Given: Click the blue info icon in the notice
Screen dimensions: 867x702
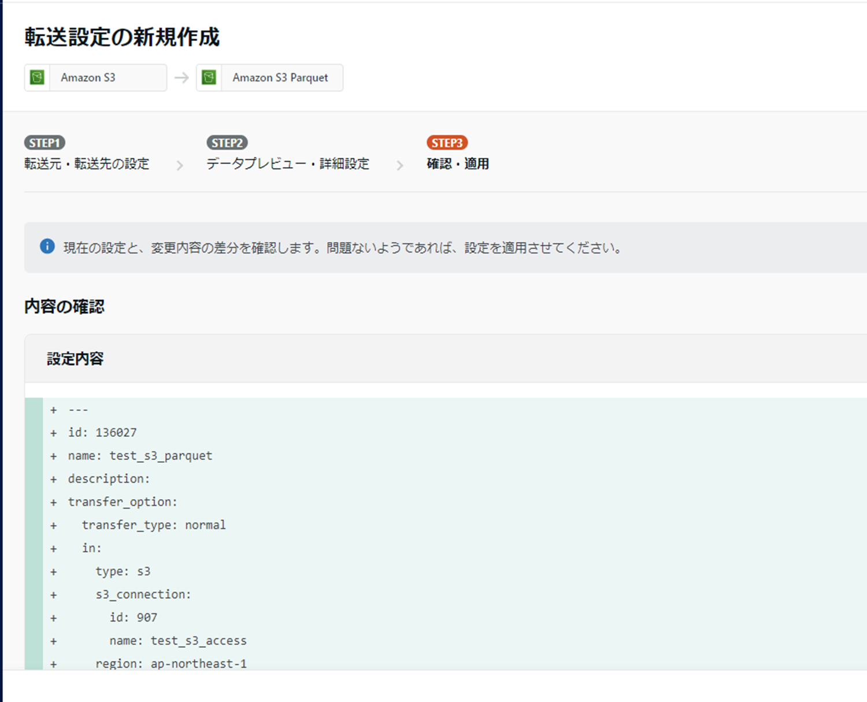Looking at the screenshot, I should click(x=47, y=246).
